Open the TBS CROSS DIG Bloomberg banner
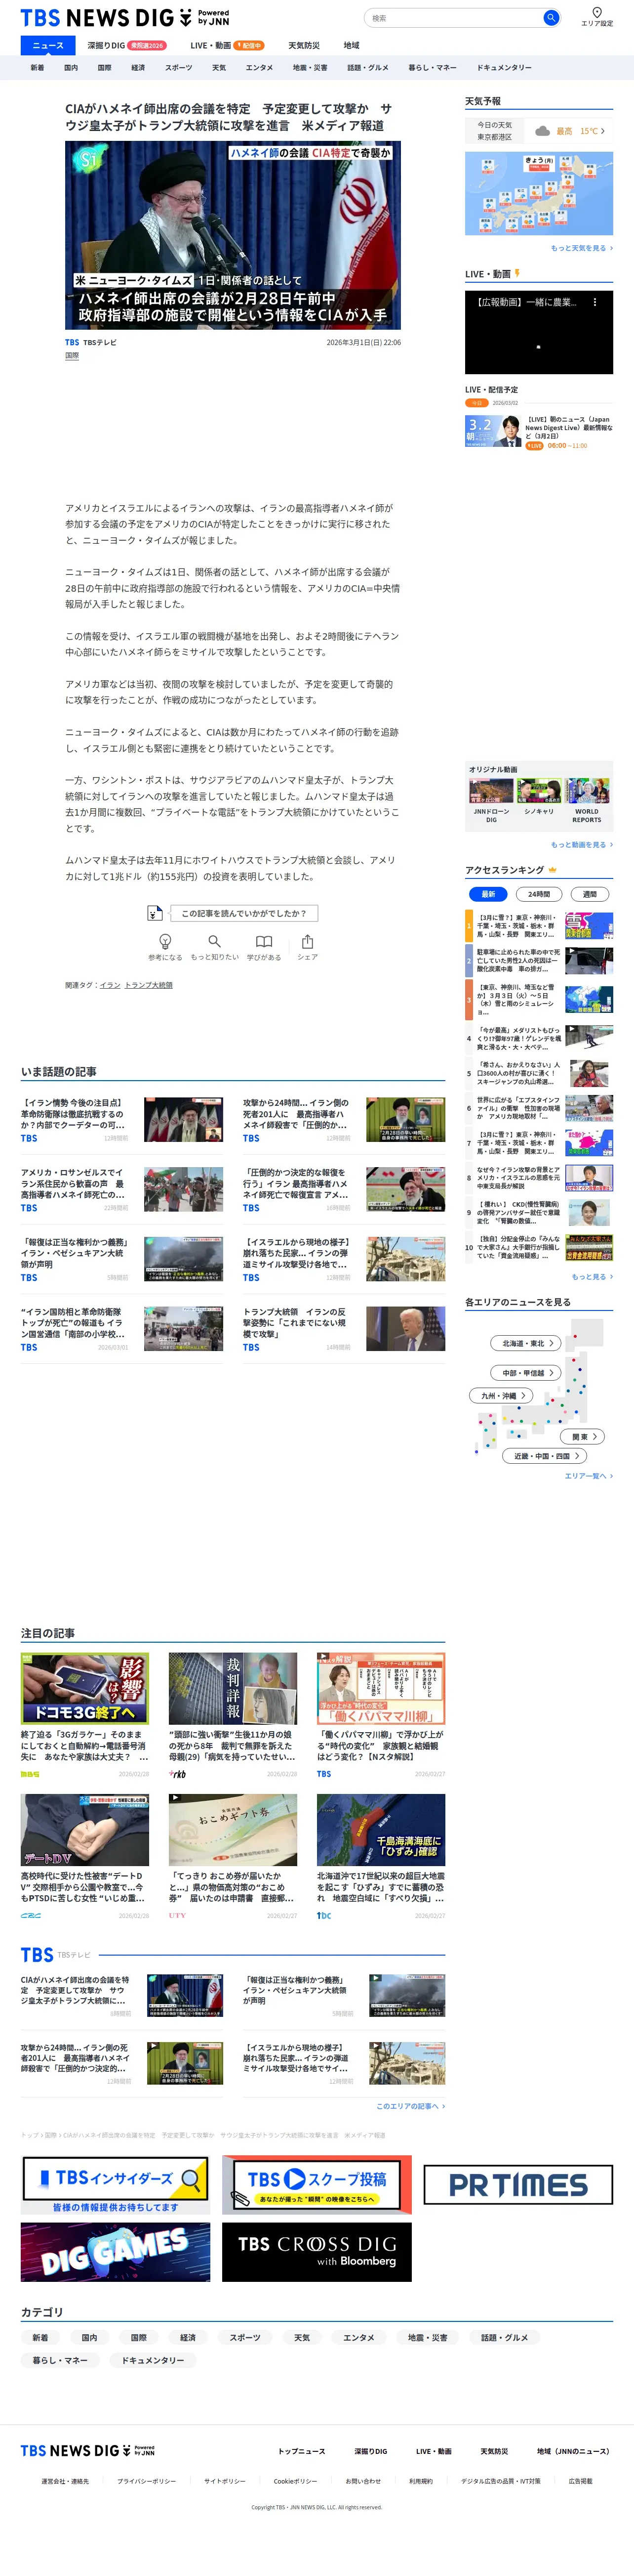 click(x=317, y=2252)
